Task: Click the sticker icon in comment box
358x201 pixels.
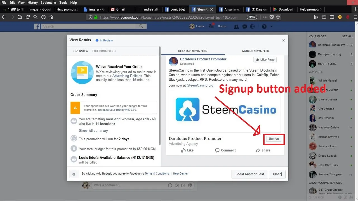Action: (x=190, y=185)
